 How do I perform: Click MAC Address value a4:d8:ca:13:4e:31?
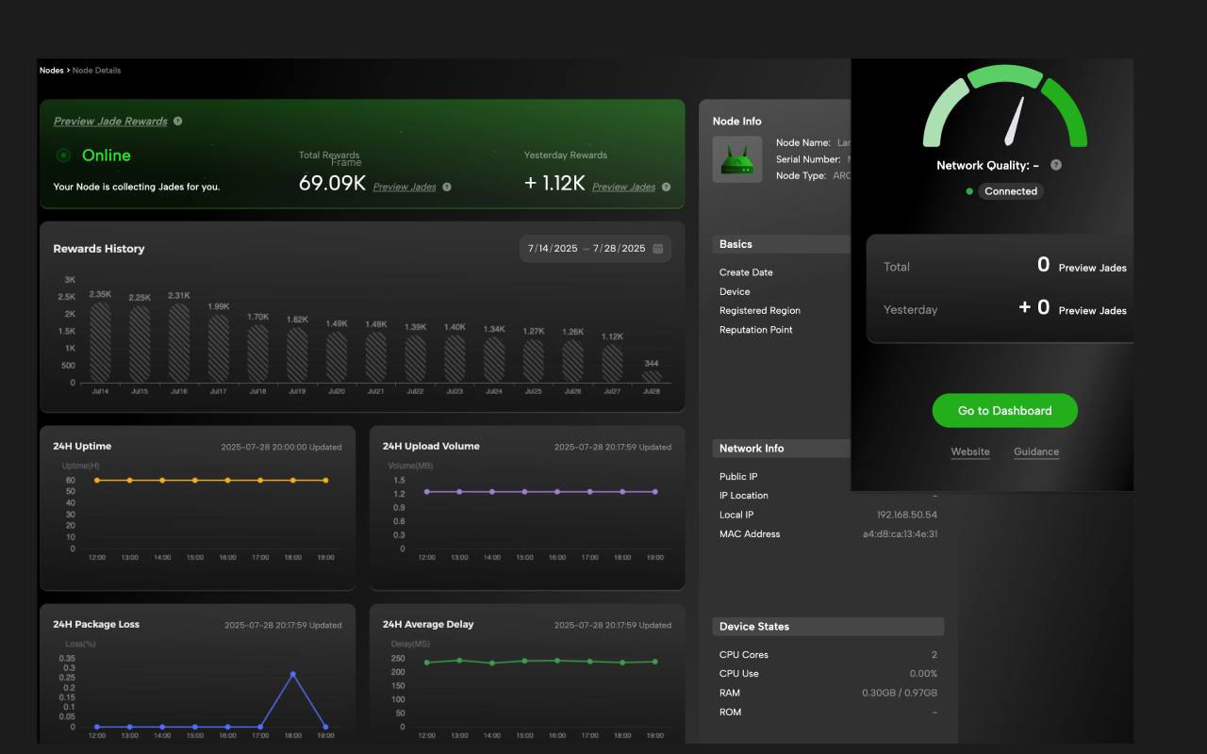tap(901, 534)
